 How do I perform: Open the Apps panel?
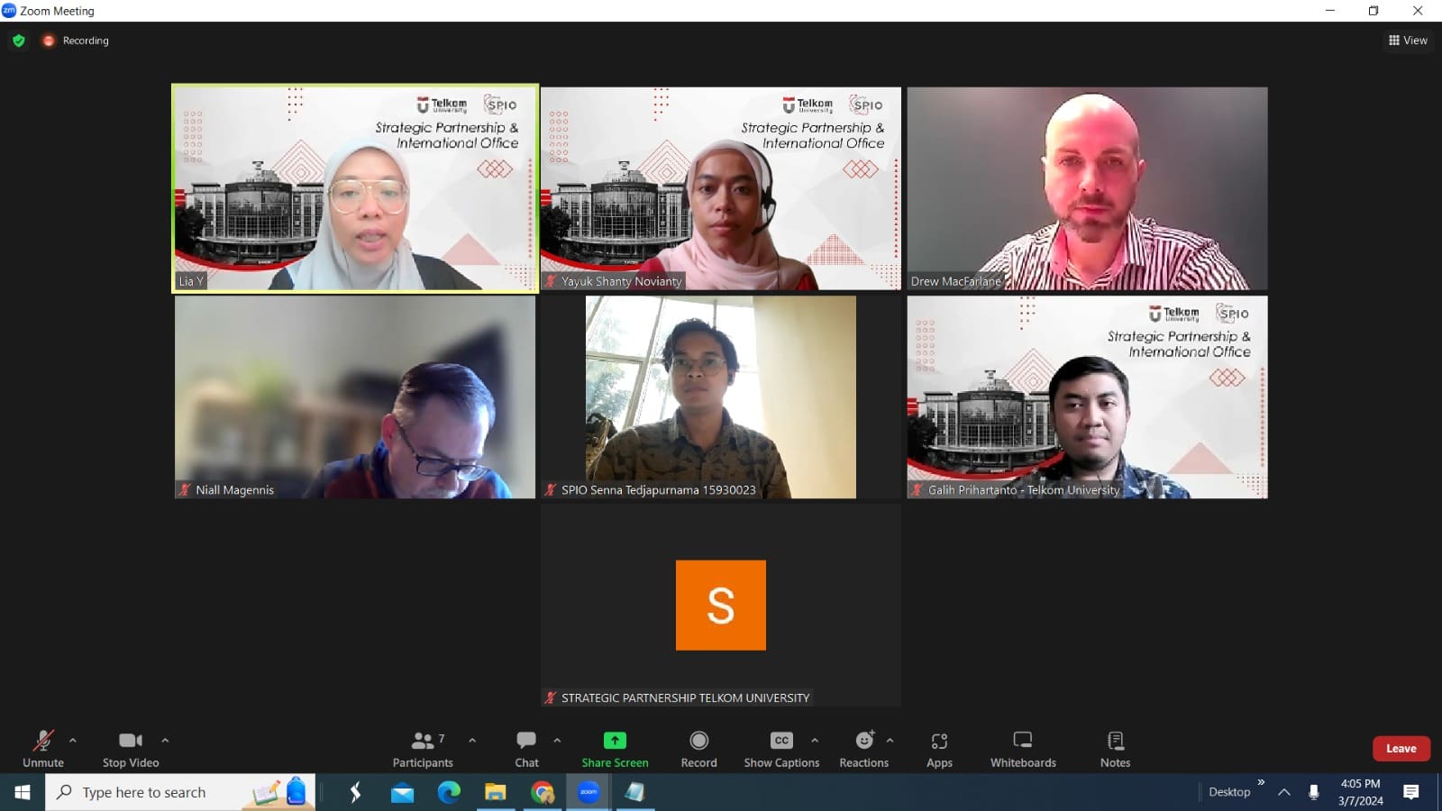[x=939, y=749]
